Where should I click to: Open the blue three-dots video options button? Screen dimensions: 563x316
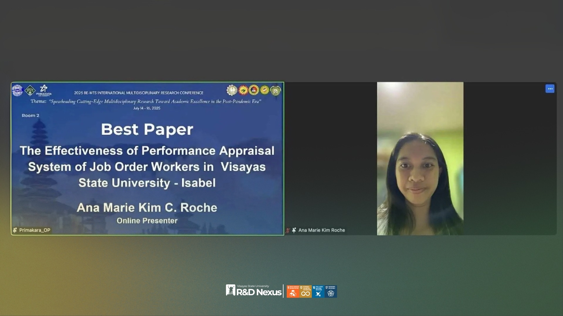pos(550,89)
